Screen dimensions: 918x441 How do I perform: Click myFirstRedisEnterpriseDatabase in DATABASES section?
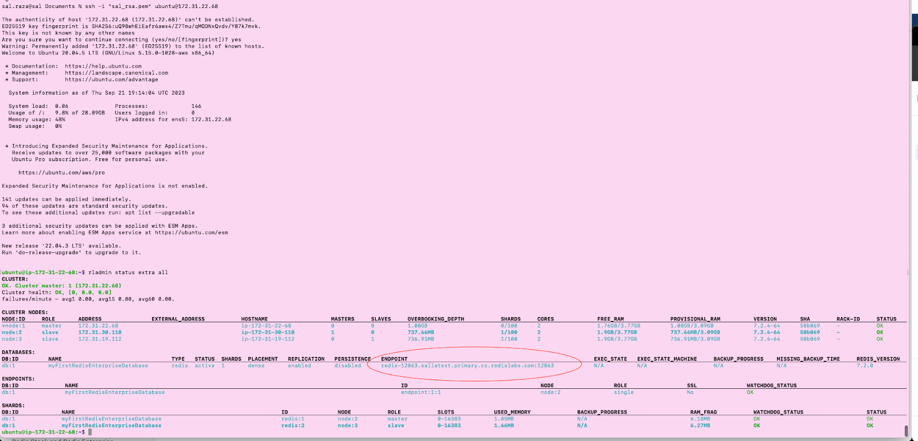98,365
